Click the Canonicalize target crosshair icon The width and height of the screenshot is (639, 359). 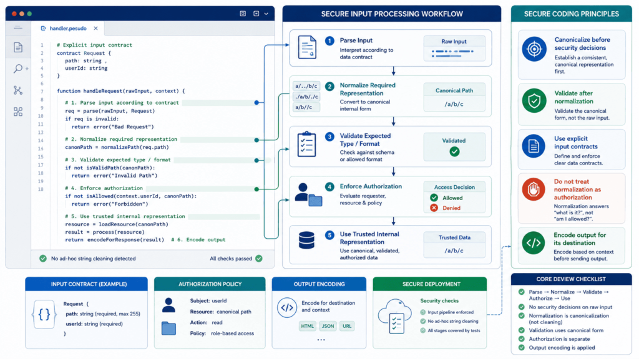pos(534,49)
